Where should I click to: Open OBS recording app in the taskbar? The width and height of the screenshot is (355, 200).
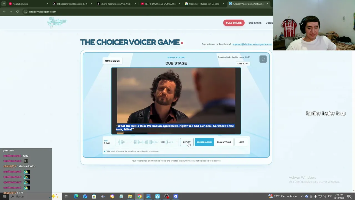(x=166, y=196)
